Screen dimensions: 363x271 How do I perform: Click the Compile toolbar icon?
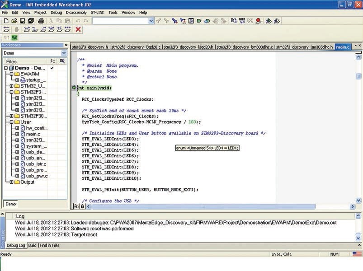pos(234,21)
